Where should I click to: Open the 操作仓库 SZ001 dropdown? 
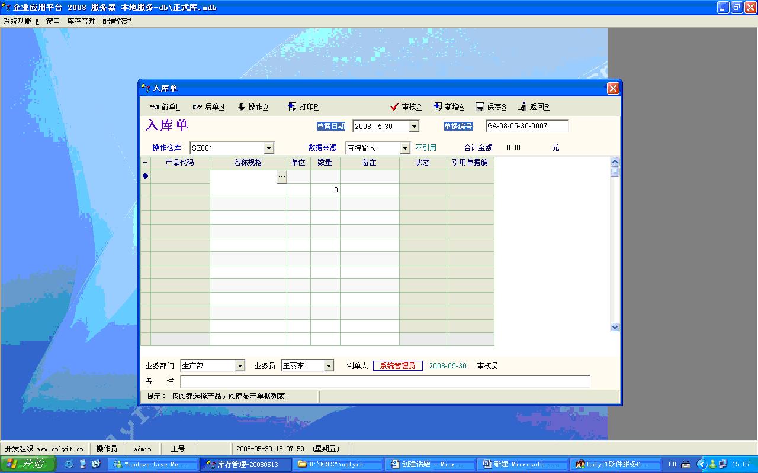tap(269, 148)
